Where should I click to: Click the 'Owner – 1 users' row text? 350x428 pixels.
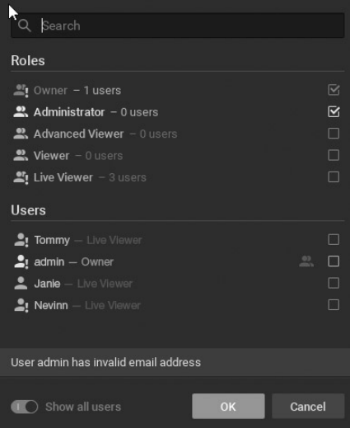point(77,91)
